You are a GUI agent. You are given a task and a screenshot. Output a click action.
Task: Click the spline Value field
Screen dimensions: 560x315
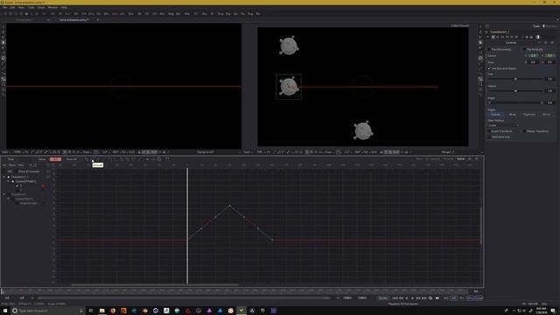(x=55, y=159)
